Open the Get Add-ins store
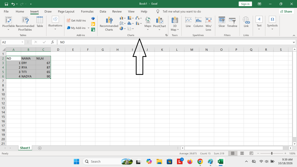 (76, 21)
